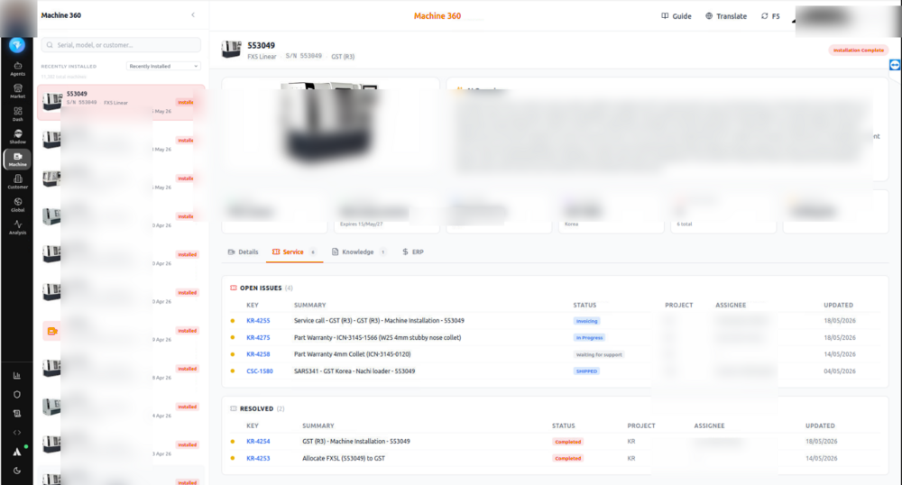Switch to the ERP tab
Image resolution: width=902 pixels, height=485 pixels.
412,252
